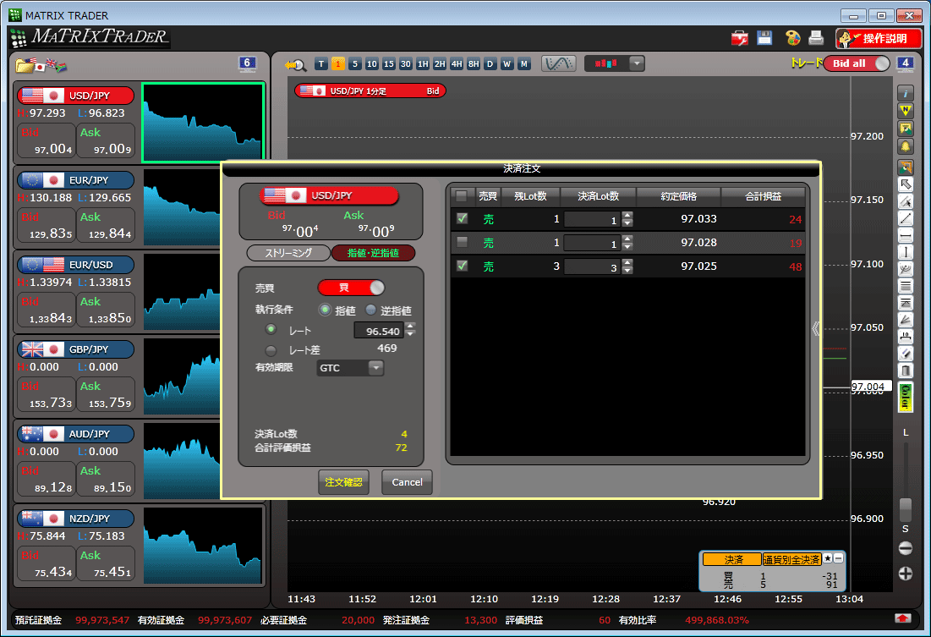Click the EUR/JPY currency pair label

click(x=75, y=180)
